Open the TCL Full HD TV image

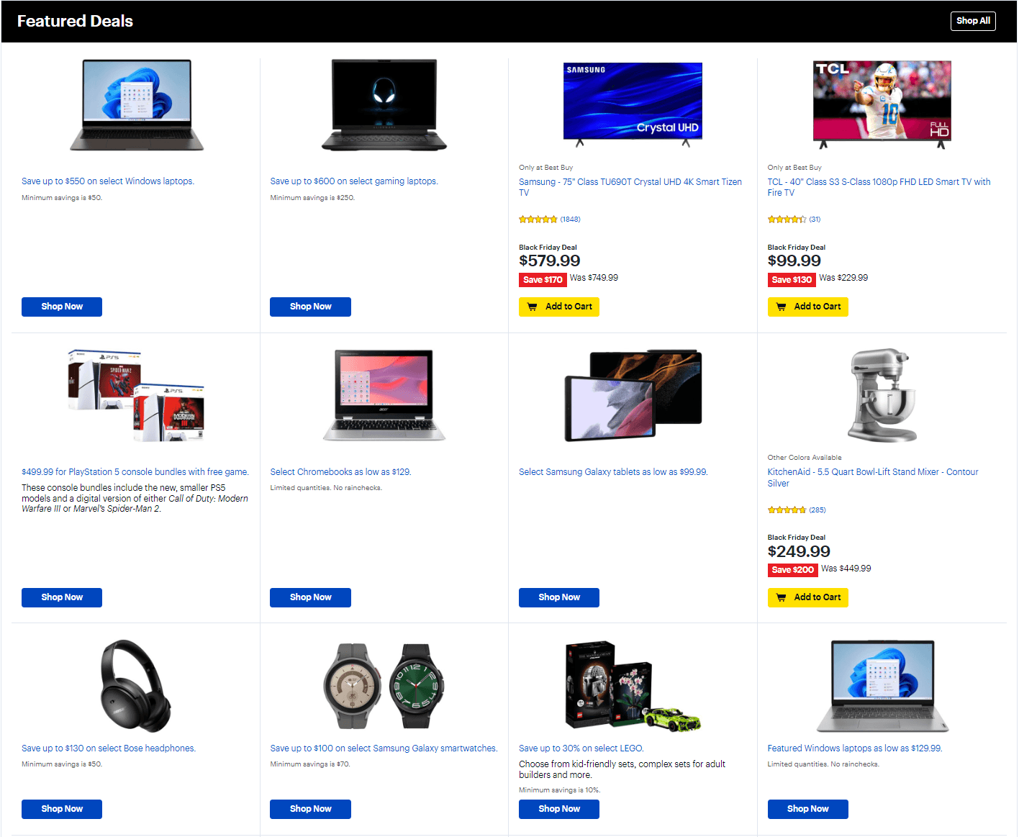(x=882, y=104)
